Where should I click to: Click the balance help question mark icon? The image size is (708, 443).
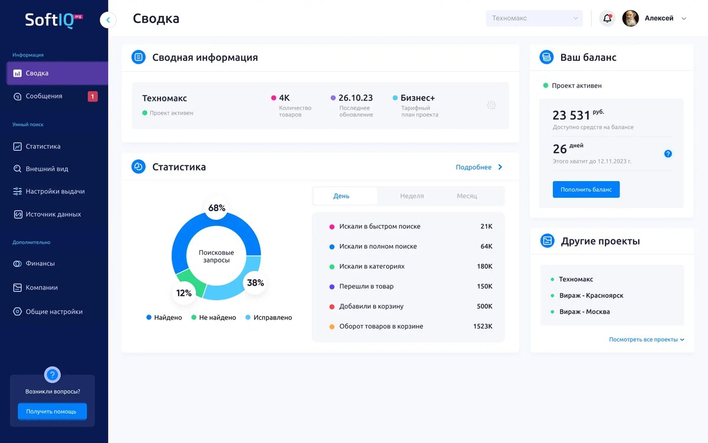668,153
